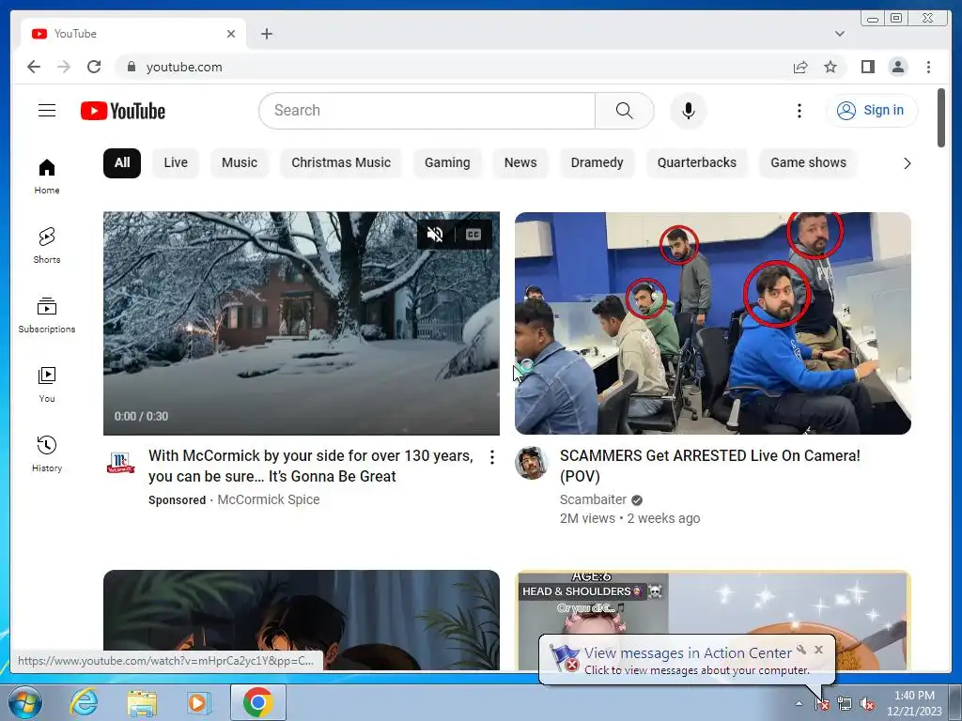Open Chrome's three-dot menu

click(x=928, y=67)
